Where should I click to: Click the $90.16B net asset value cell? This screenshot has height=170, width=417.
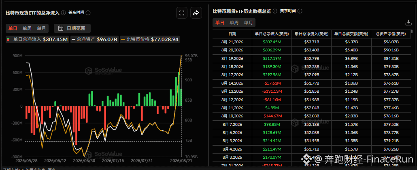click(391, 50)
